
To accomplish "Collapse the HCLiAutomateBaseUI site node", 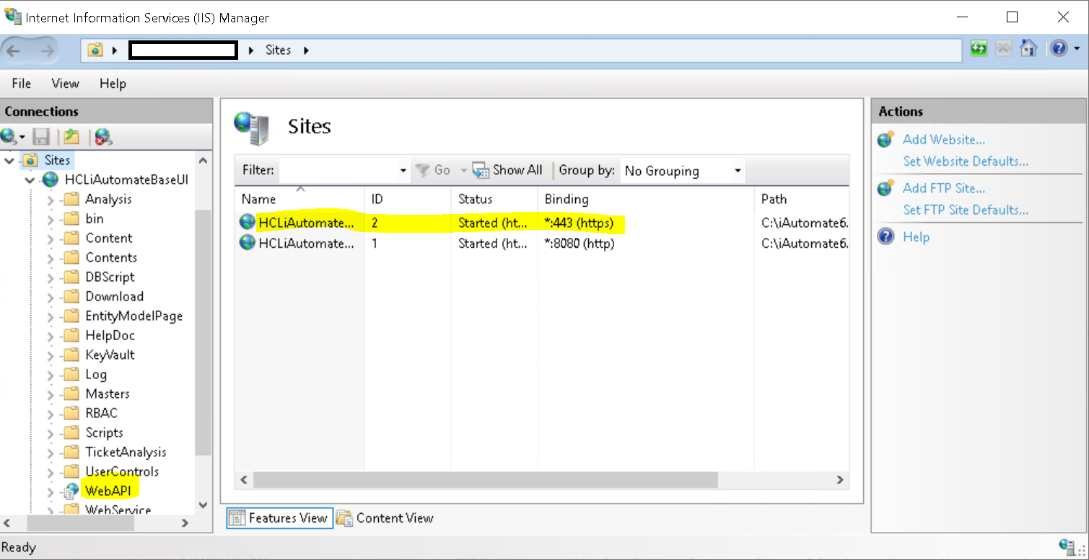I will tap(30, 179).
